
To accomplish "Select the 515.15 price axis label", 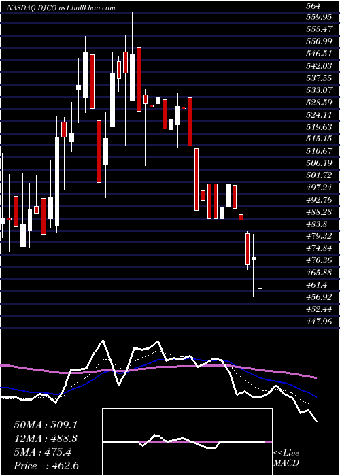I will tap(319, 139).
